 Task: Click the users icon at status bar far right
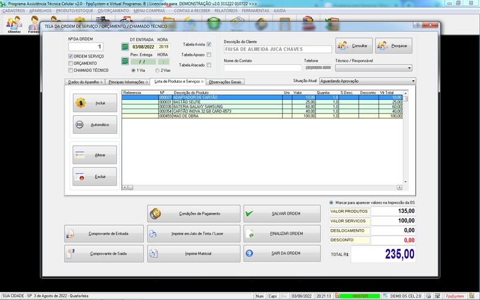pyautogui.click(x=472, y=296)
